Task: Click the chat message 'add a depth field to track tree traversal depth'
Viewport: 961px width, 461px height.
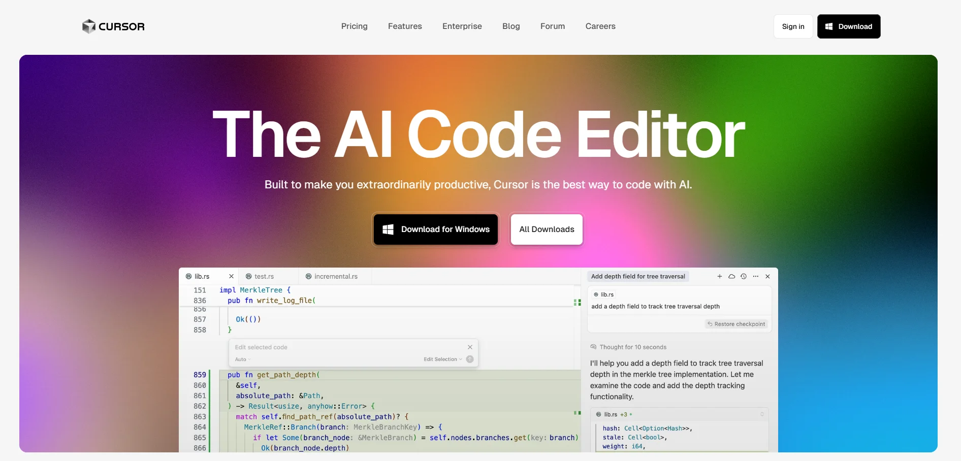Action: pos(655,306)
